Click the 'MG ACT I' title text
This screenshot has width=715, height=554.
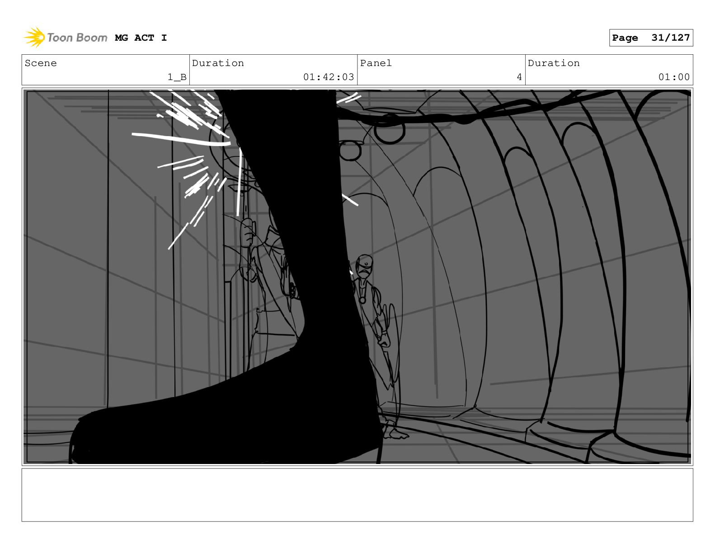click(x=141, y=38)
